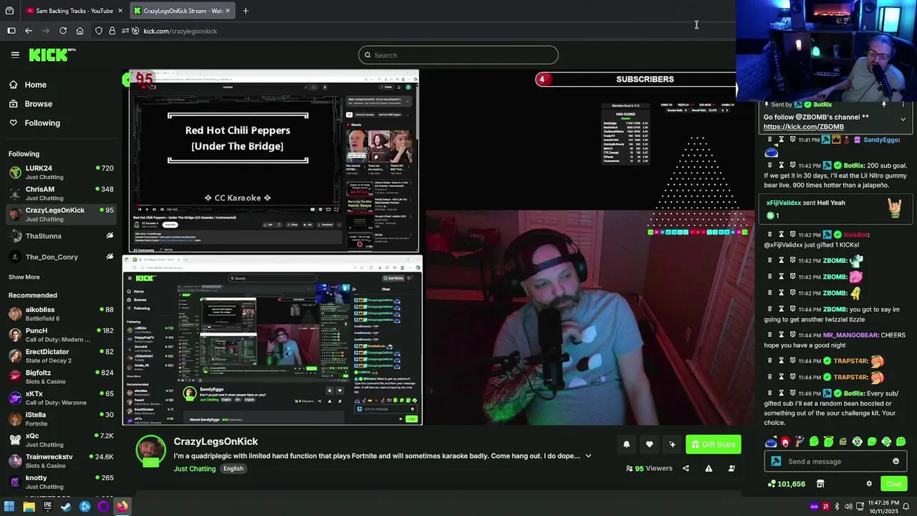This screenshot has height=516, width=917.
Task: Click the green Chat send button
Action: pos(894,484)
